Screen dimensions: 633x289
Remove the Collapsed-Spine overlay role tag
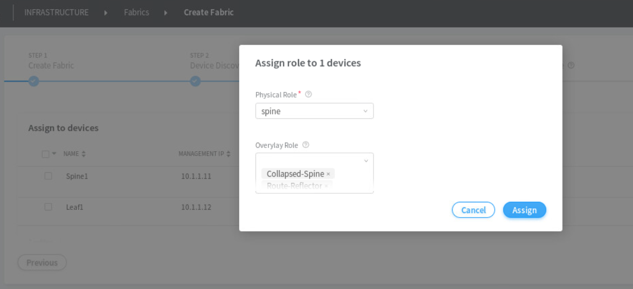coord(328,174)
